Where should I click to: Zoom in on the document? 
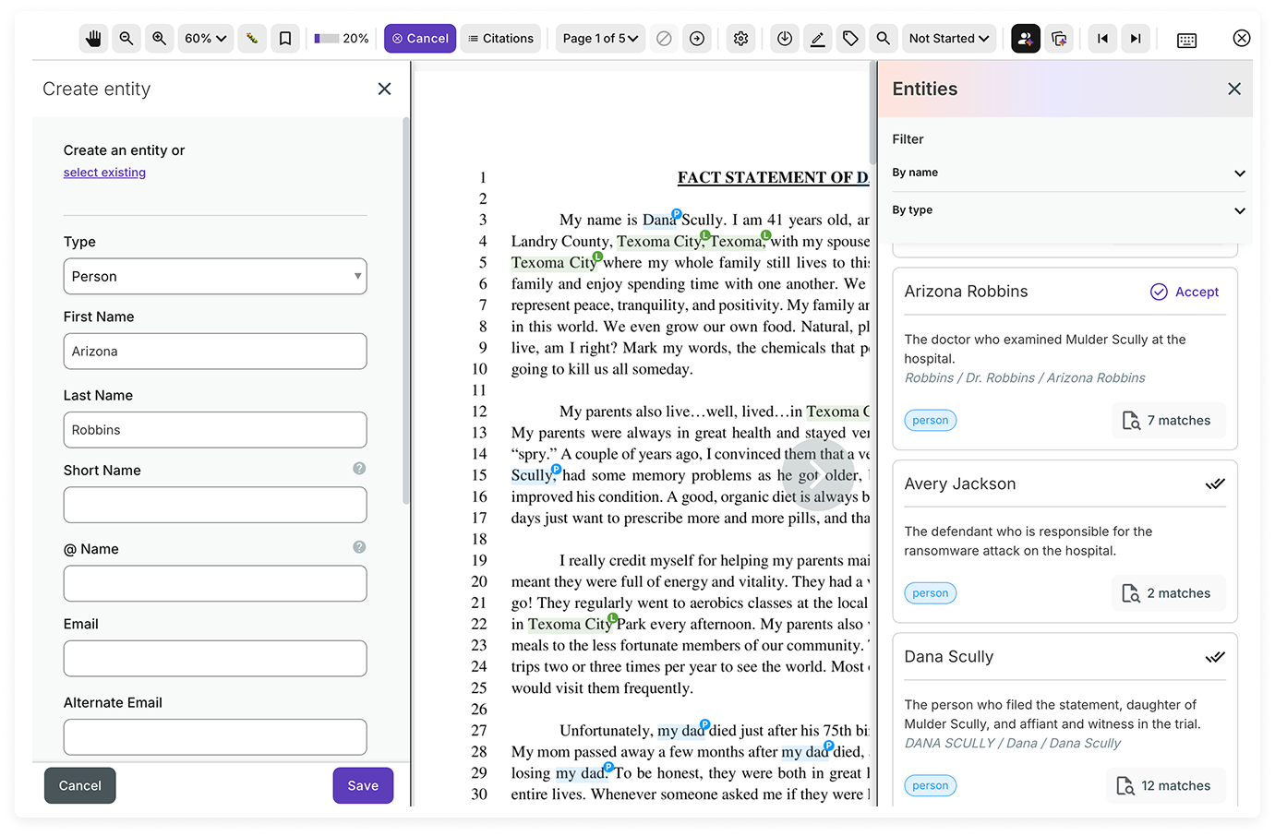tap(159, 38)
